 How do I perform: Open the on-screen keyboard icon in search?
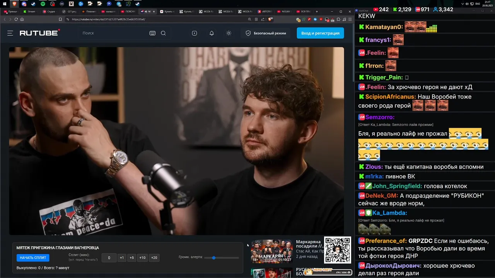152,33
